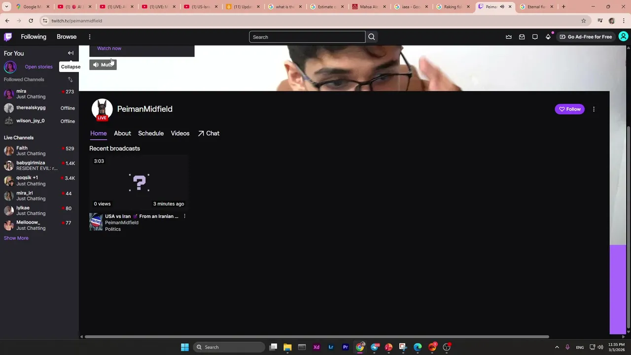Open the taskbar Search box
This screenshot has height=355, width=631.
(229, 347)
